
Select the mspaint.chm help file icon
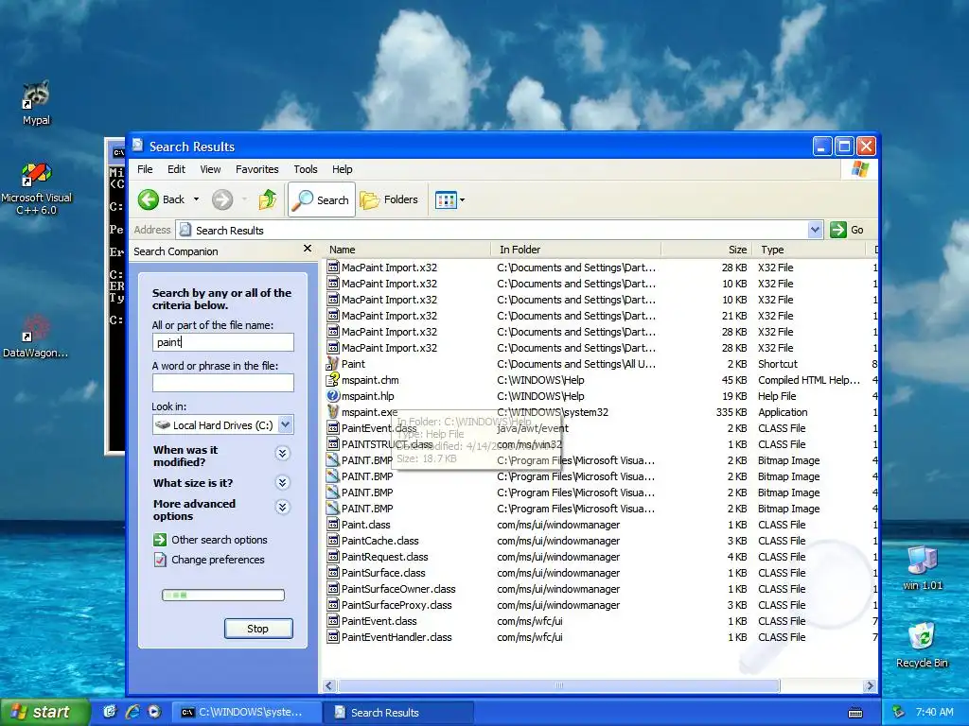[x=333, y=380]
